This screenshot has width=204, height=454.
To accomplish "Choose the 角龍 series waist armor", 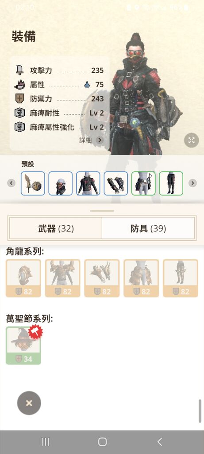I will (141, 278).
